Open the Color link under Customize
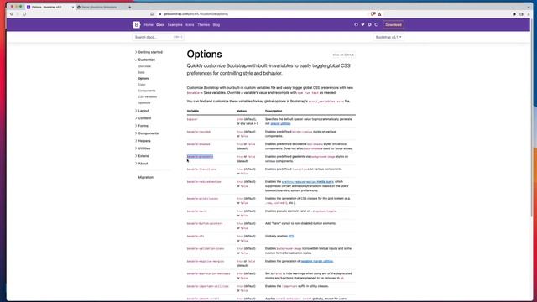Screen dimensions: 537x302 coord(142,85)
